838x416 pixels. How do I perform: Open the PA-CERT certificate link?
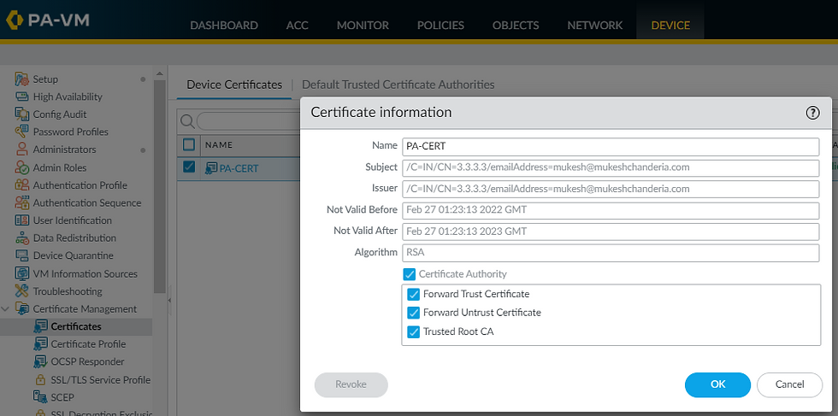[239, 168]
